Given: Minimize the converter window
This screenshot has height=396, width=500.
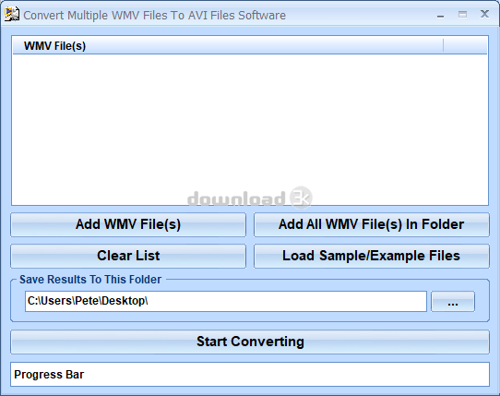Looking at the screenshot, I should [x=440, y=16].
